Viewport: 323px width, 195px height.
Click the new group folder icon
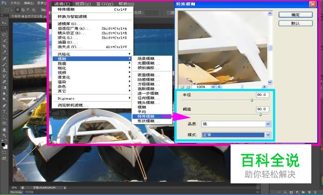click(x=303, y=193)
